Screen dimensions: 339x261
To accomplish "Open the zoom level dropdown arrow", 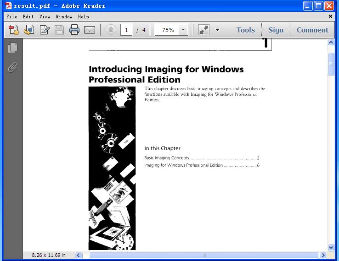I will [x=183, y=30].
